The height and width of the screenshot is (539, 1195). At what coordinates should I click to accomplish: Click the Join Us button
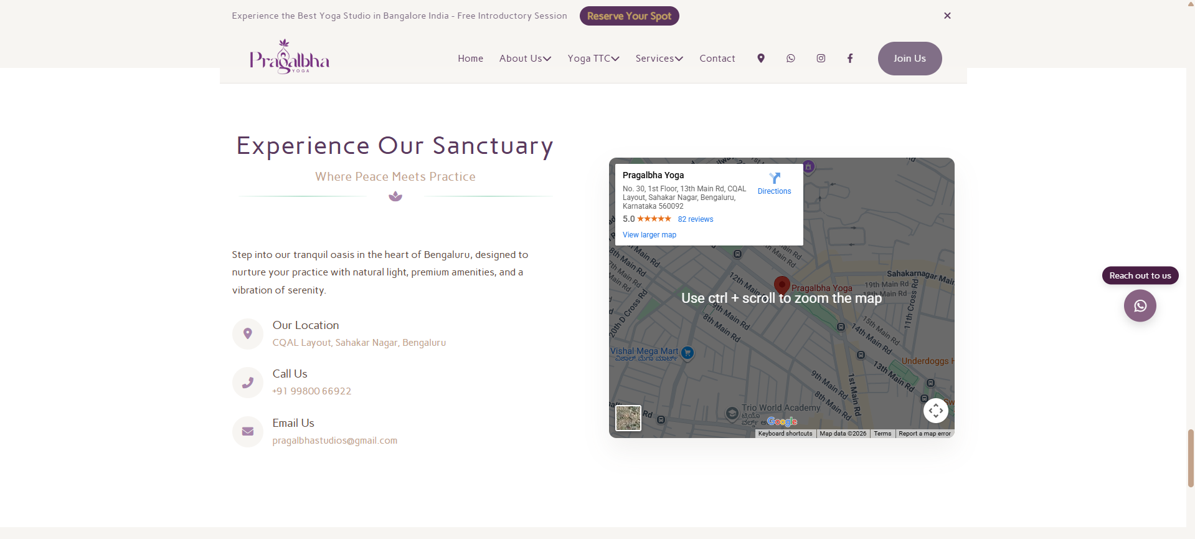coord(910,59)
